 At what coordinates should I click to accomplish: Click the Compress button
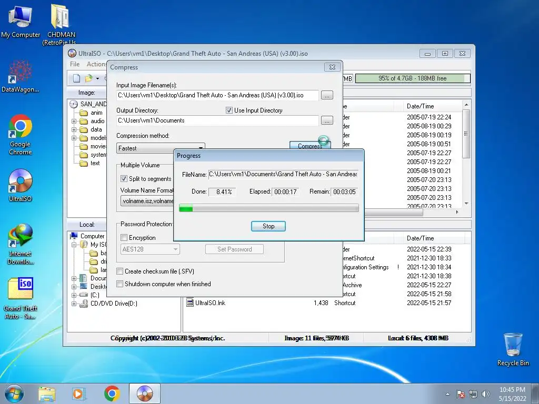pos(310,145)
